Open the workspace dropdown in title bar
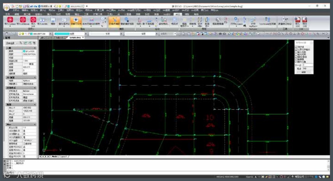This screenshot has width=333, height=181. click(x=55, y=6)
